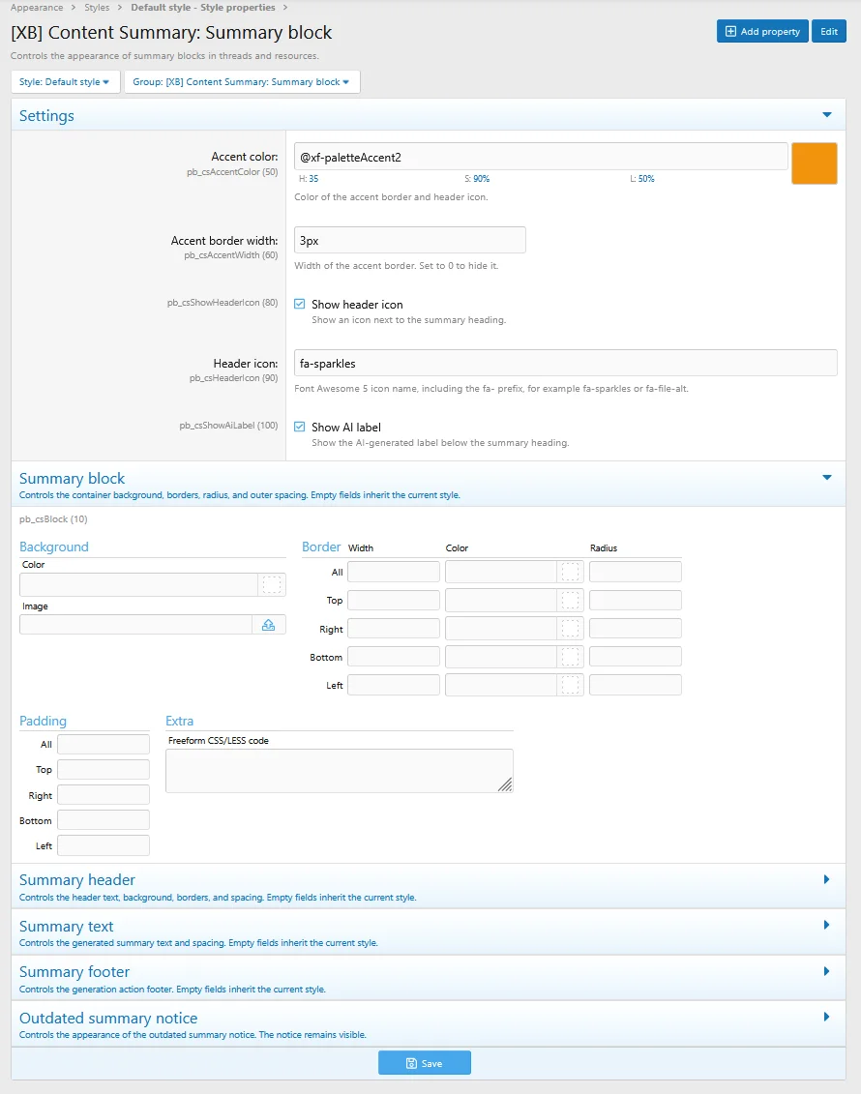Click the pb_csBlock (10) label
The image size is (861, 1094).
pos(53,519)
